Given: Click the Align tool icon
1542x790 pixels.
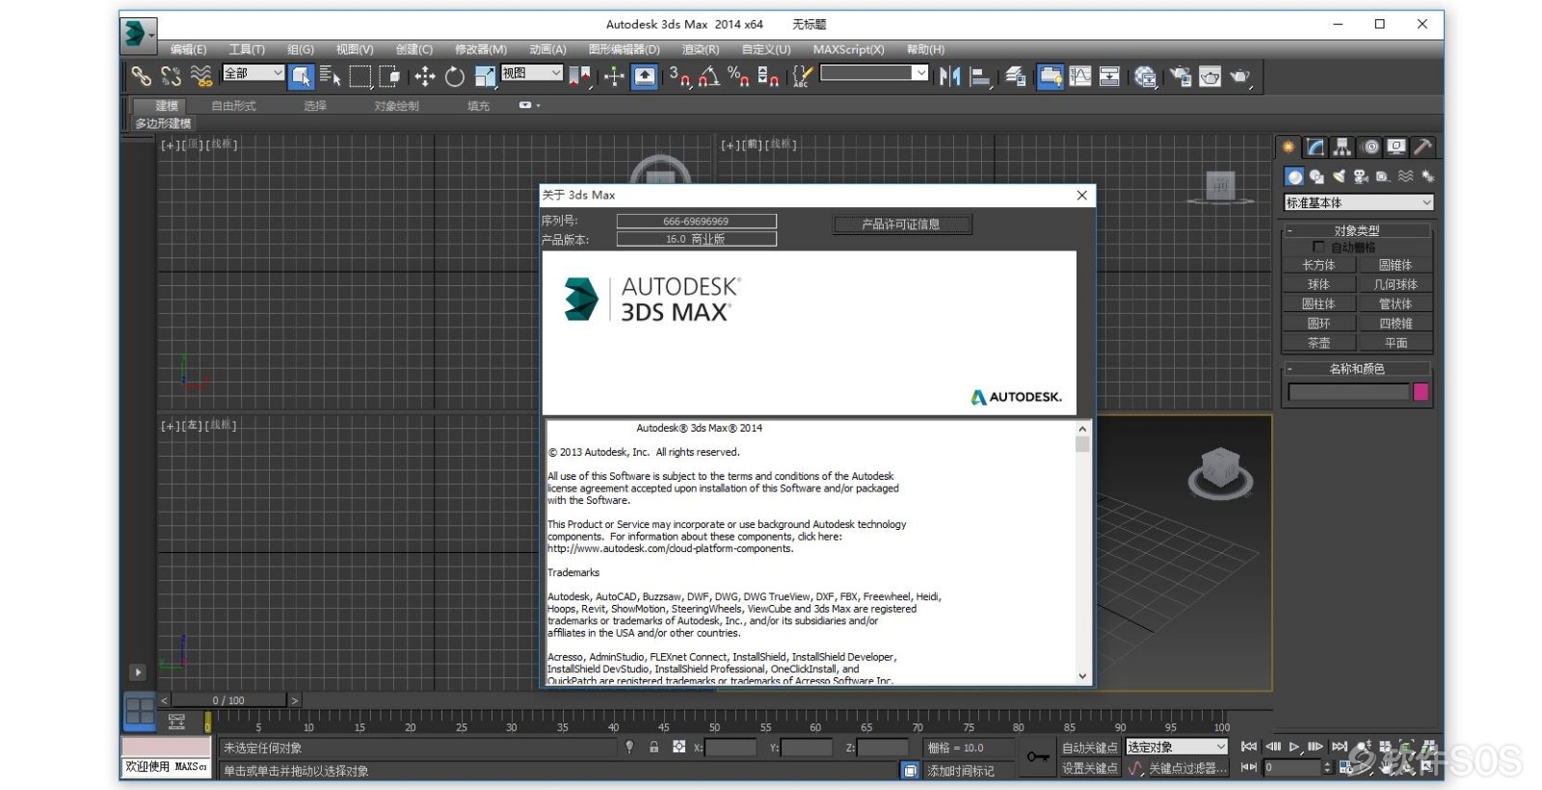Looking at the screenshot, I should pos(980,76).
